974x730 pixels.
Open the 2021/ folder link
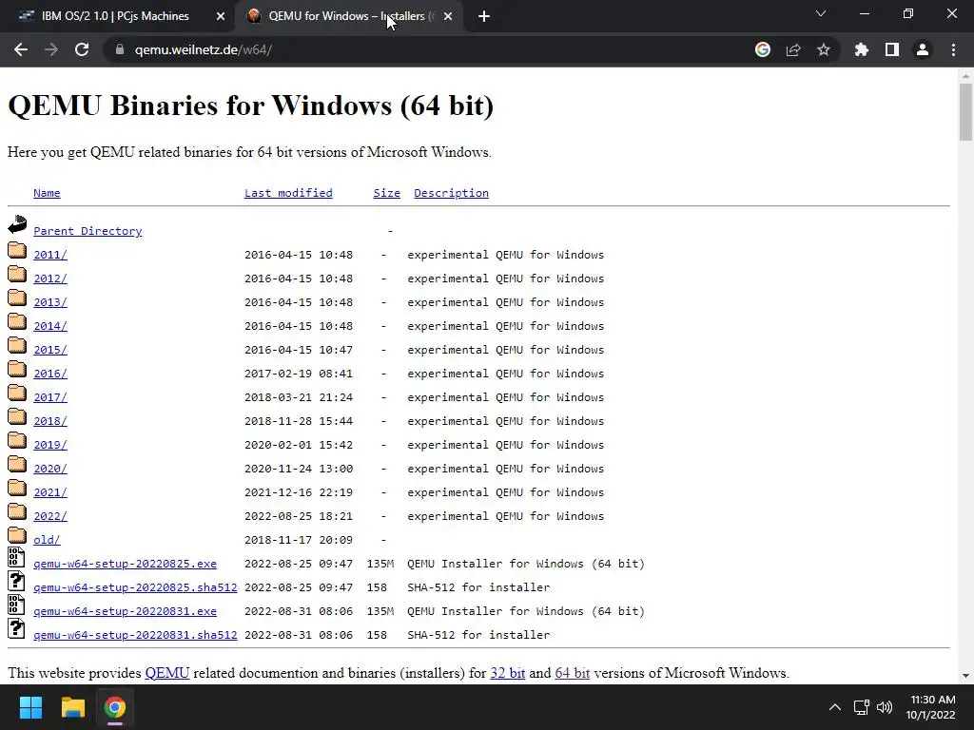coord(50,492)
